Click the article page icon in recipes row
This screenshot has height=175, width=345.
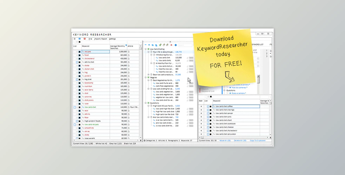(x=129, y=52)
